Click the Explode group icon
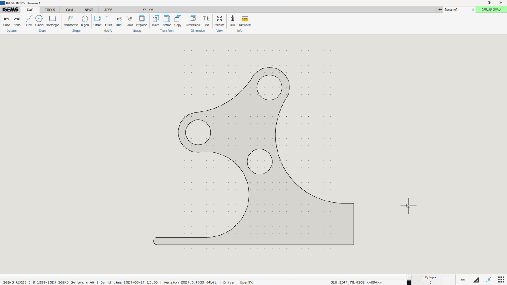 [142, 20]
